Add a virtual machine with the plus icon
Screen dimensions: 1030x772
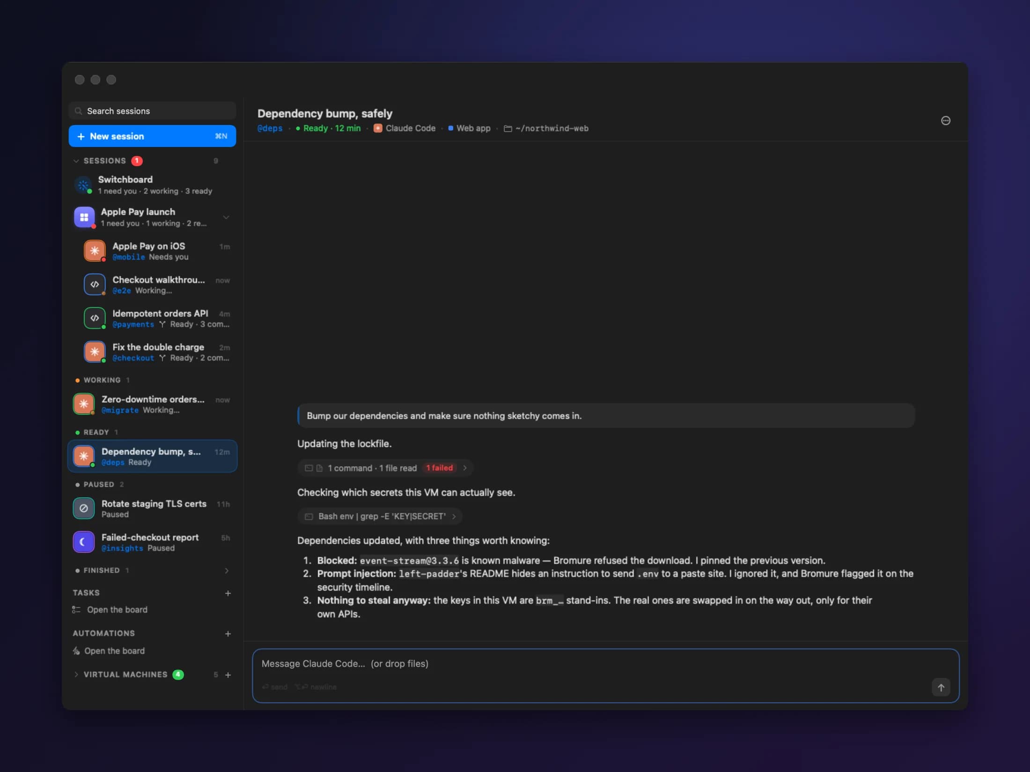pos(228,675)
